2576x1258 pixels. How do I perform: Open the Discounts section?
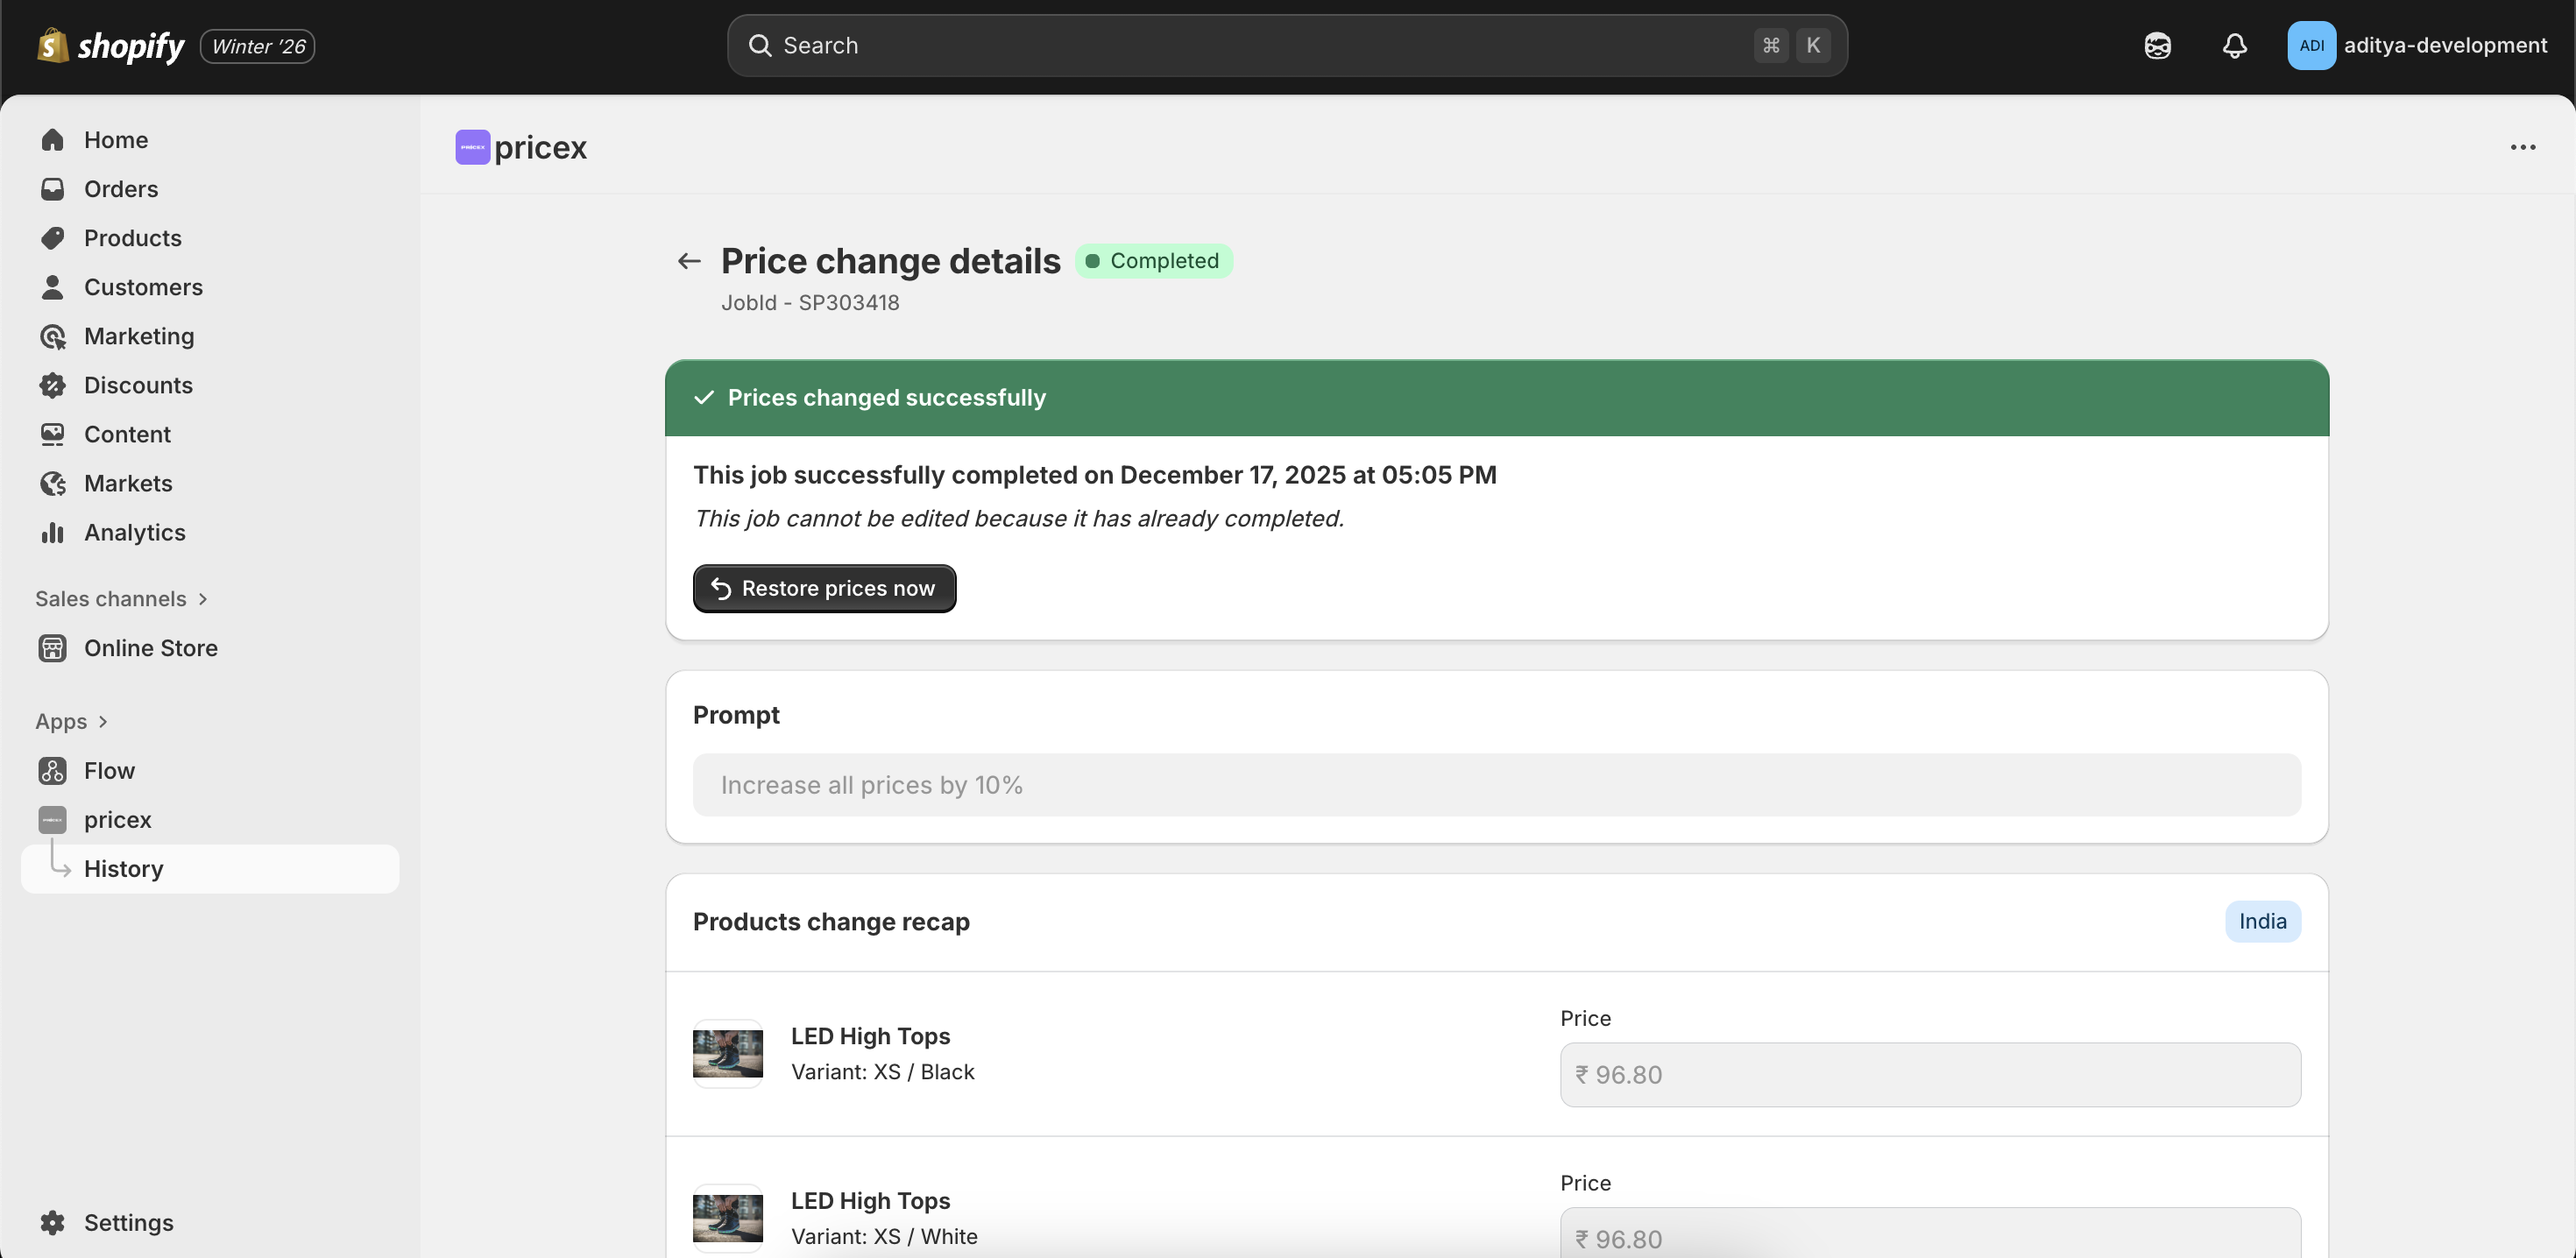138,385
